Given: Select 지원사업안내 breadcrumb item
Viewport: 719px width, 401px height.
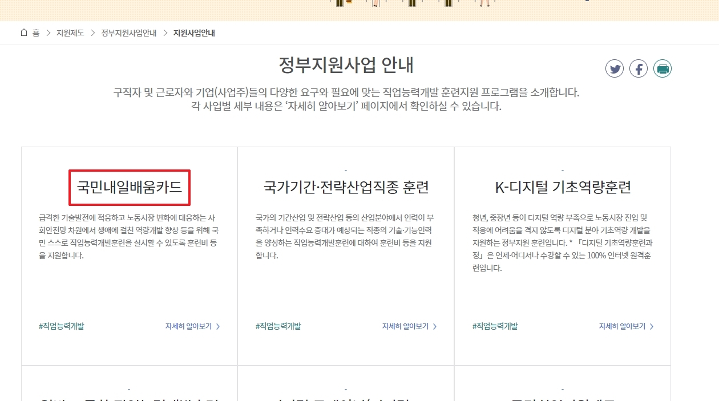Looking at the screenshot, I should (x=194, y=33).
